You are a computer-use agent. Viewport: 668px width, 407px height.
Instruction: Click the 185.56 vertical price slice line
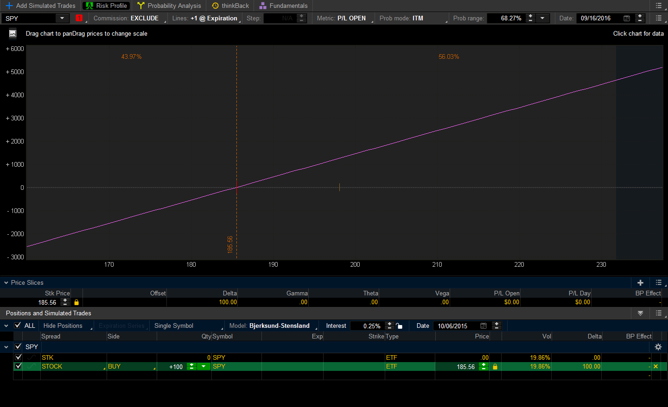pyautogui.click(x=236, y=153)
